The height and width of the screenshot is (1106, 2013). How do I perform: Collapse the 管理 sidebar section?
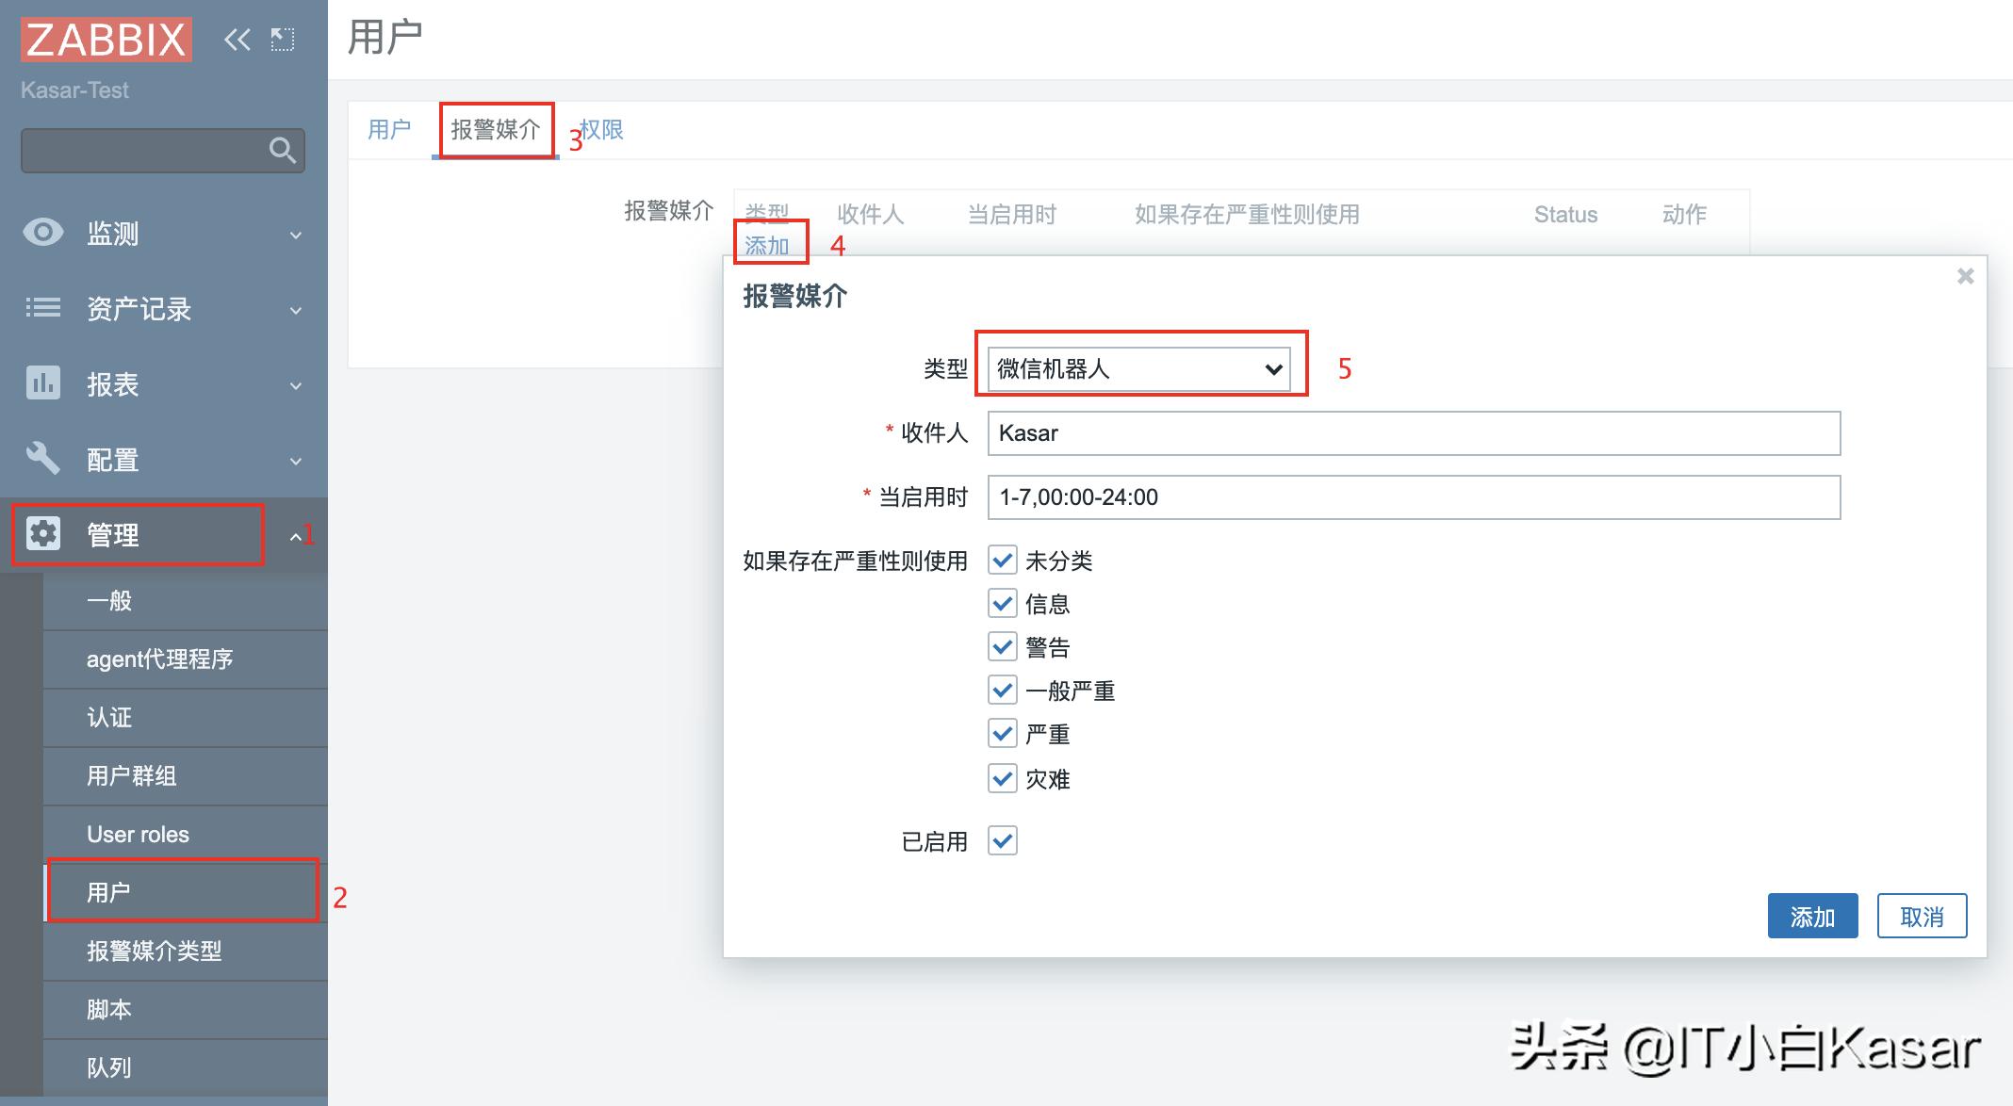[x=295, y=534]
